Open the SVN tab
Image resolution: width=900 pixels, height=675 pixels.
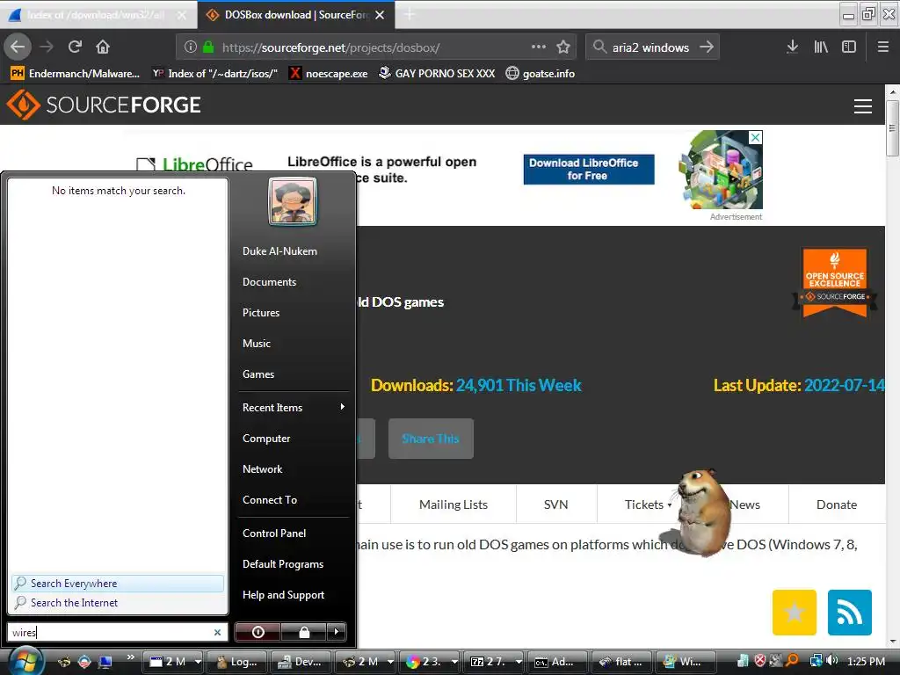[556, 504]
